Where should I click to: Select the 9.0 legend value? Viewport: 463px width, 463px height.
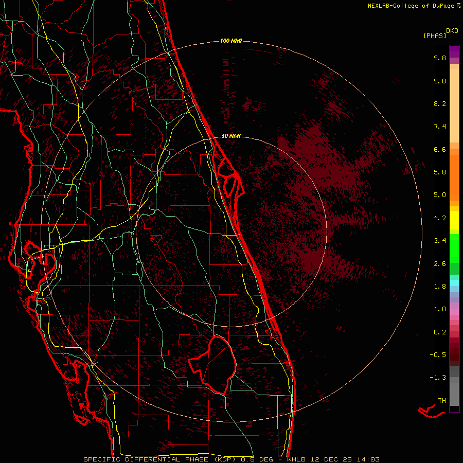(x=440, y=81)
